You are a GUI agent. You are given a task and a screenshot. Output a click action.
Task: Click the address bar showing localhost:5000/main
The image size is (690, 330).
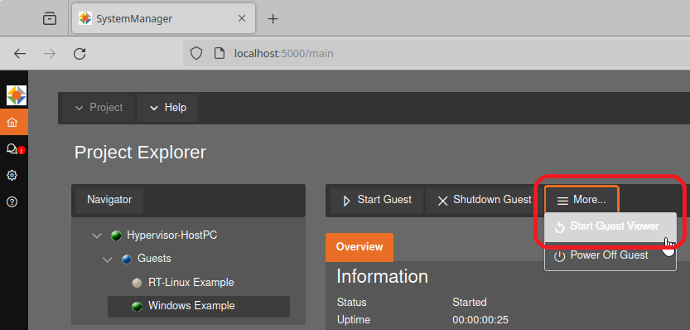point(436,54)
